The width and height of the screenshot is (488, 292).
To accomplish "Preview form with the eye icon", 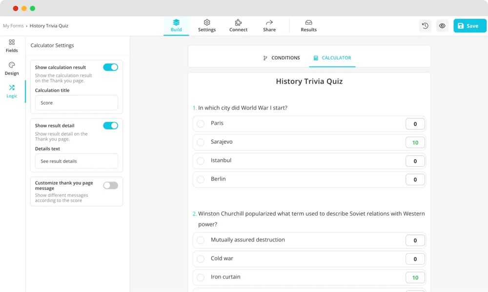I will [x=442, y=26].
